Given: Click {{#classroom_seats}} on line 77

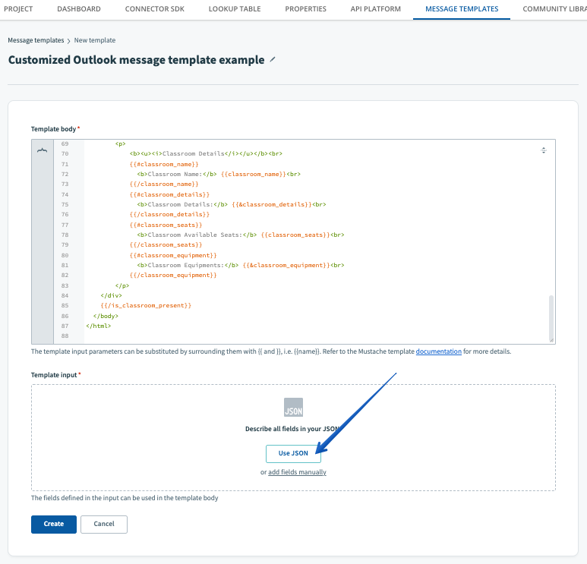Looking at the screenshot, I should point(166,225).
